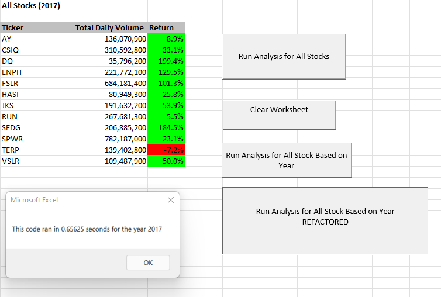This screenshot has width=441, height=297.
Task: Select volume cell 139,402,800
Action: tap(111, 150)
